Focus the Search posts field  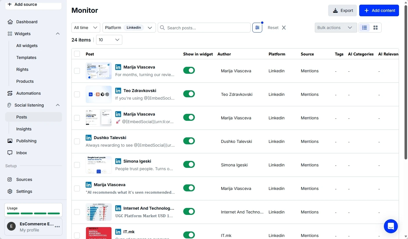point(204,28)
